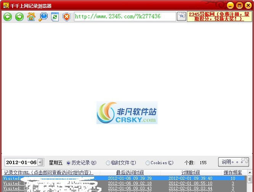Screen dimensions: 254x192
Task: Click expiry time 2012-02-01 09:39:40
Action: pyautogui.click(x=190, y=178)
